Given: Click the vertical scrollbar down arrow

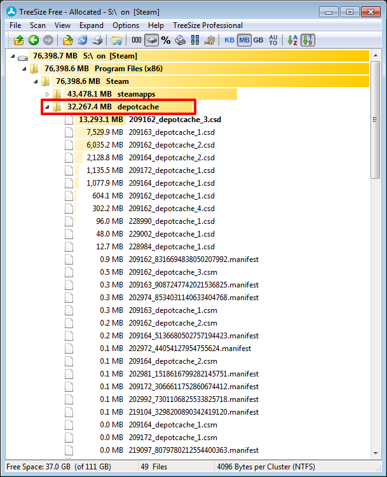Looking at the screenshot, I should pyautogui.click(x=376, y=453).
